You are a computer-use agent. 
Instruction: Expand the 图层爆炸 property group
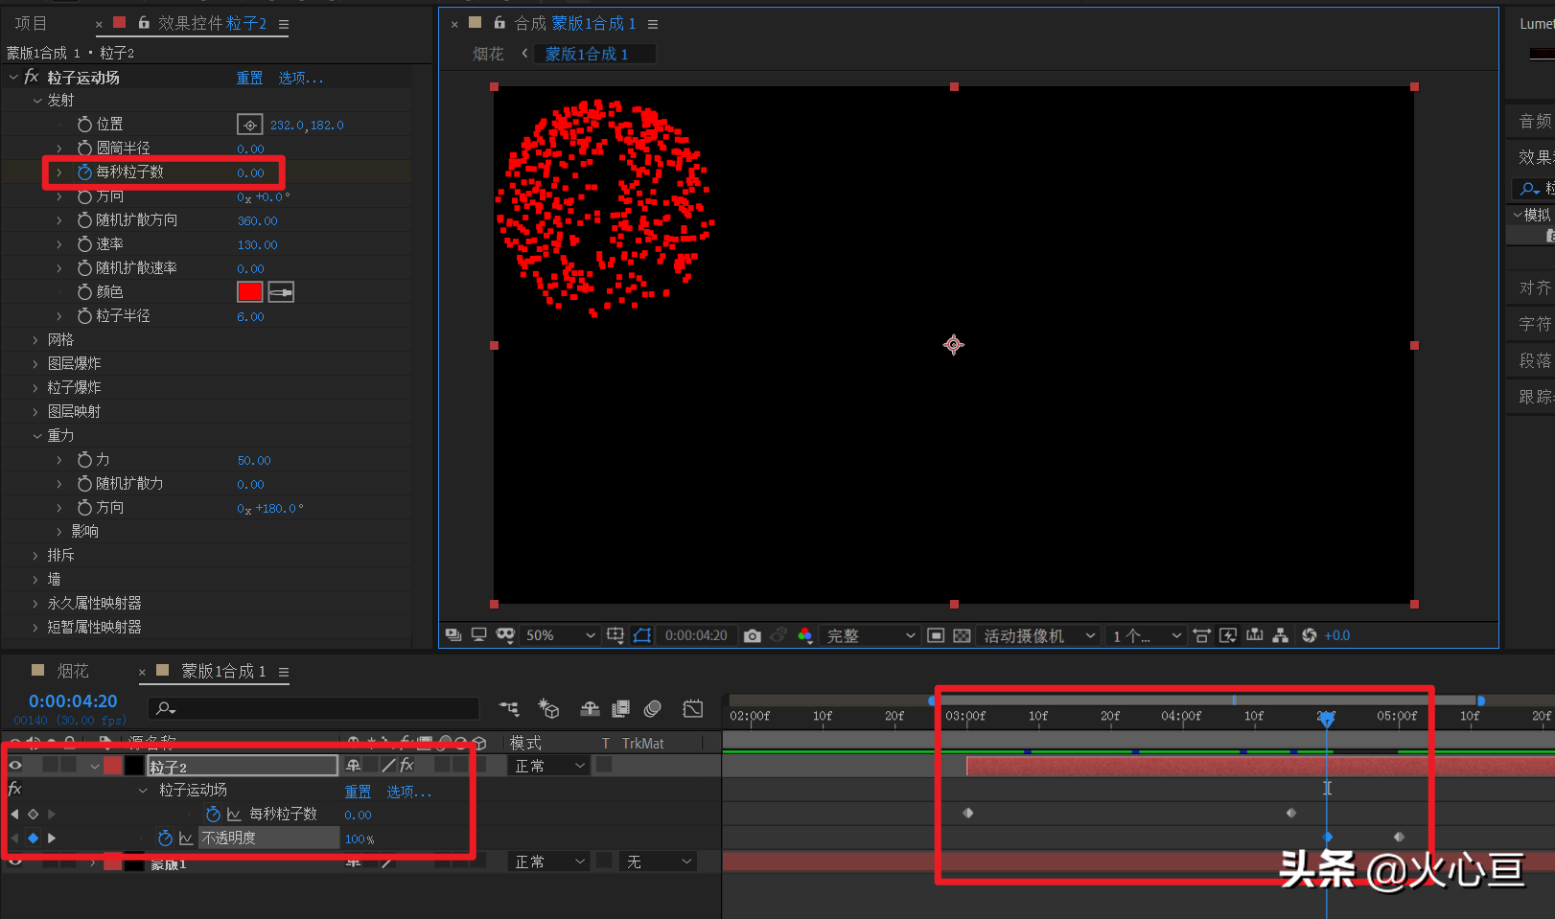pos(36,364)
